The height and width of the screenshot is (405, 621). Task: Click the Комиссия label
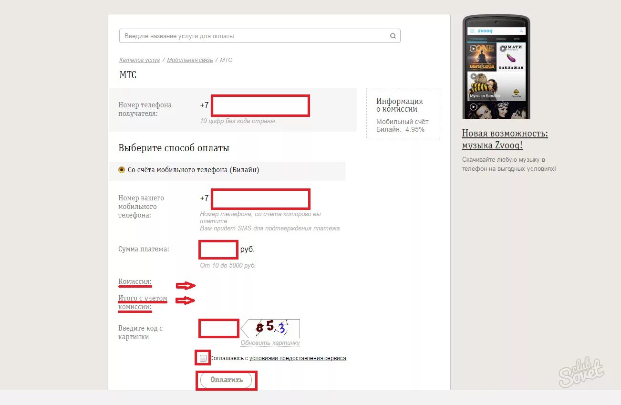coord(135,282)
